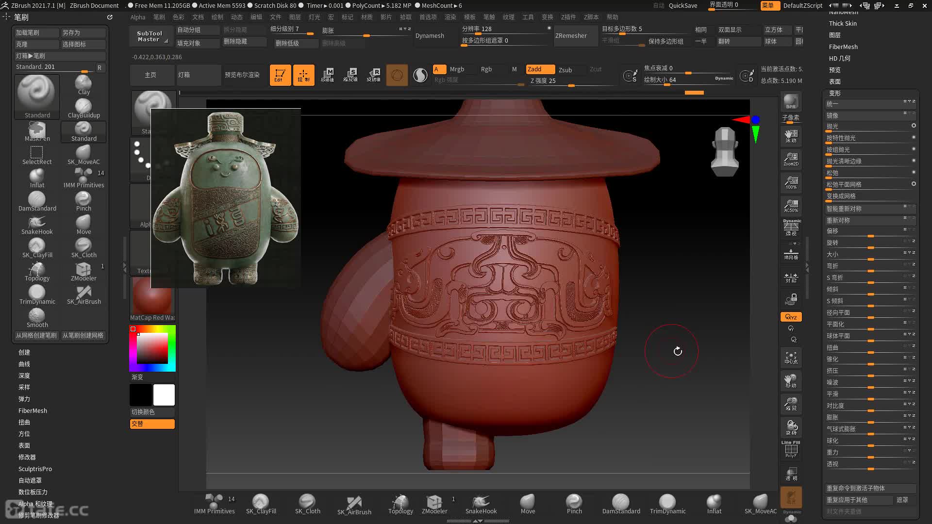Open the 渲染 render menu
Image resolution: width=932 pixels, height=524 pixels.
pos(450,17)
